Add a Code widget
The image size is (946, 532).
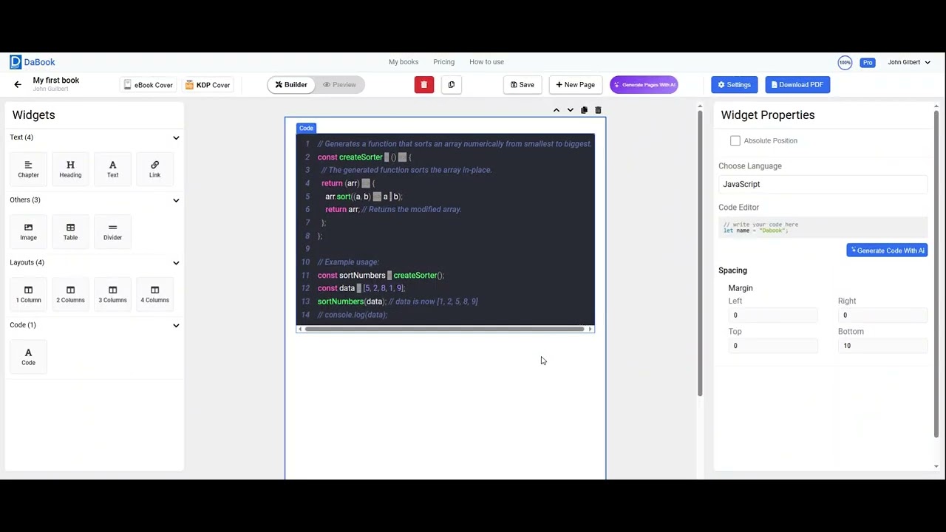(x=28, y=357)
